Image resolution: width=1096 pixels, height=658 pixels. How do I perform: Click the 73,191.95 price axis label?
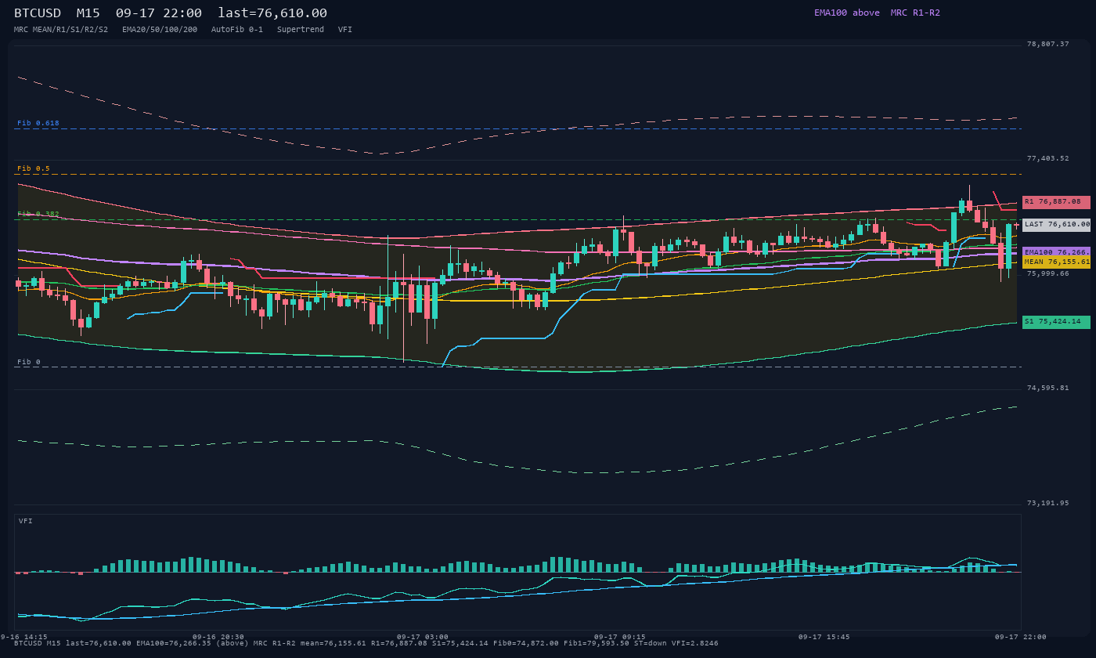pyautogui.click(x=1047, y=503)
